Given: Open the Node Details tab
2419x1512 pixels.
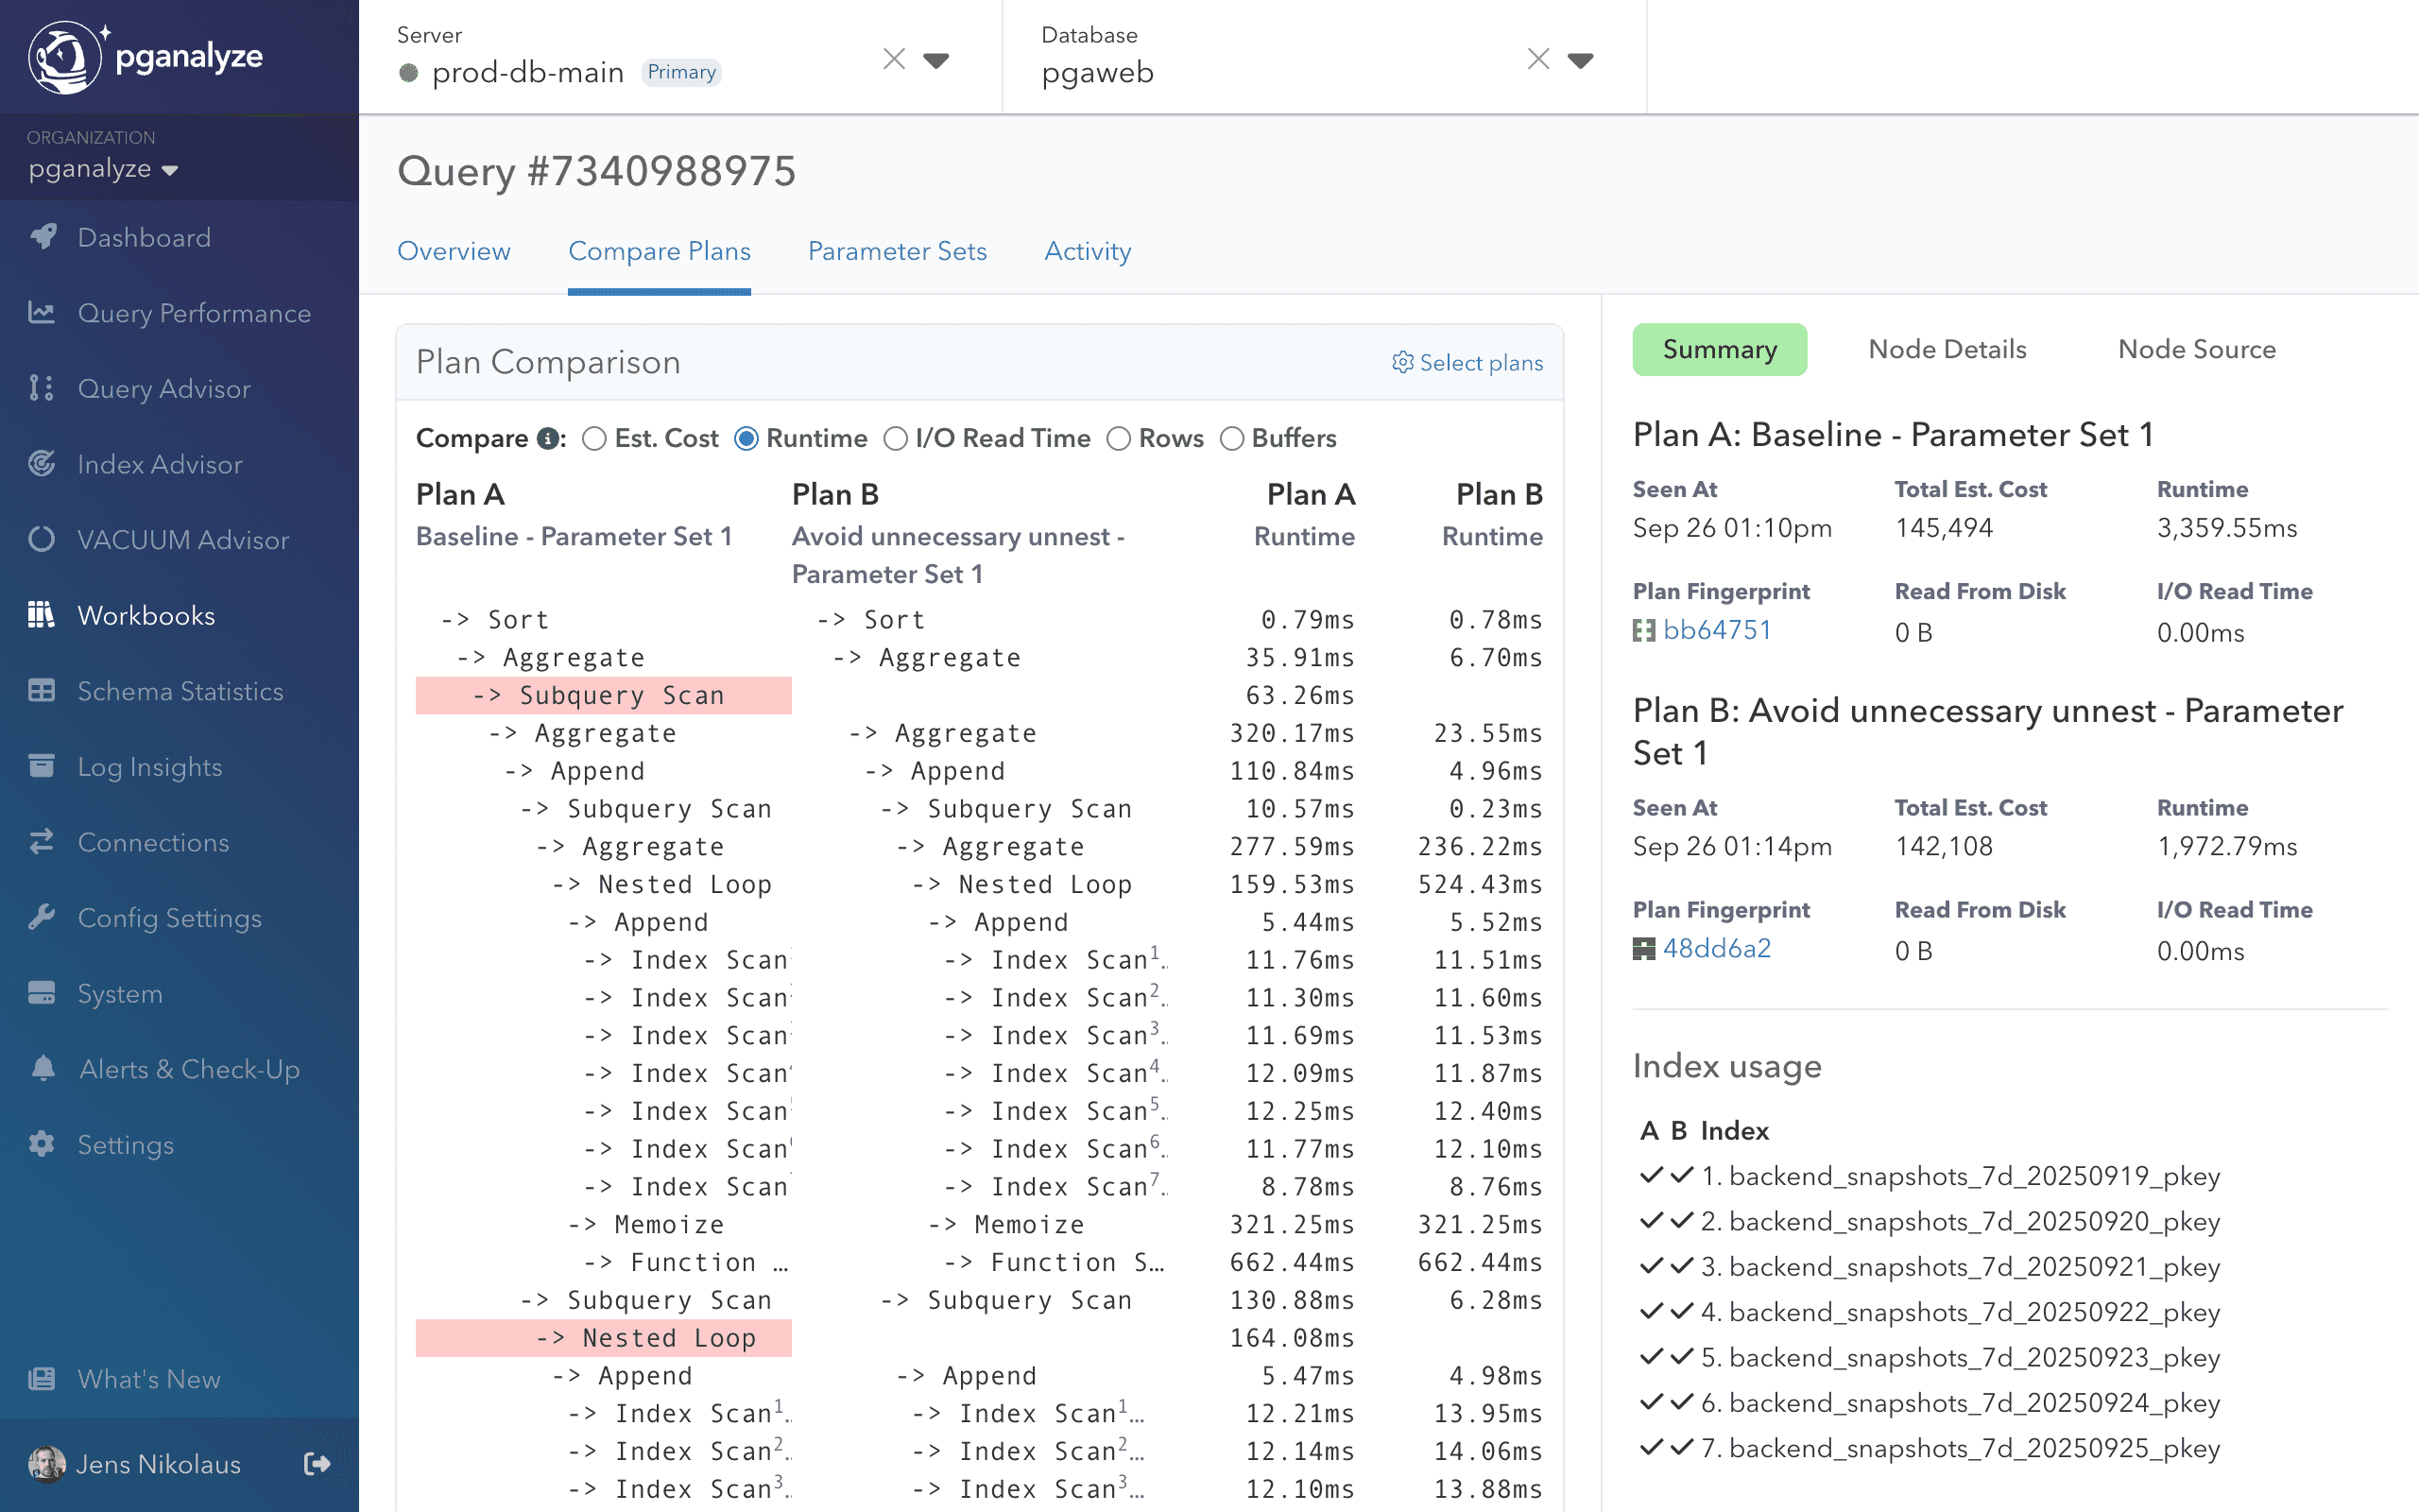Looking at the screenshot, I should 1947,349.
